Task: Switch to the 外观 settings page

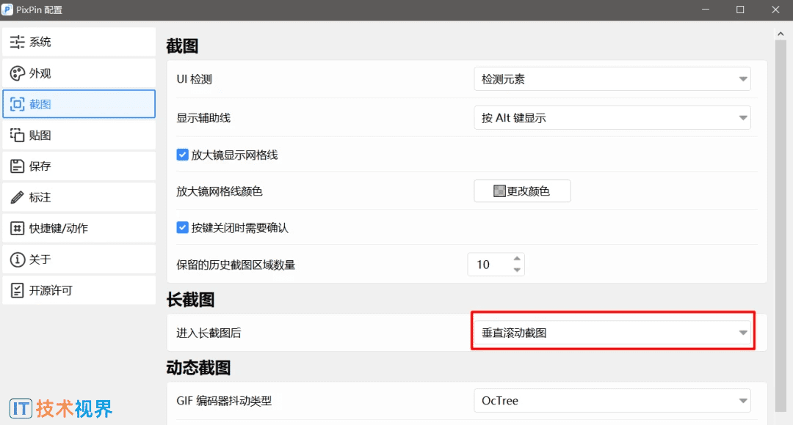Action: 79,73
